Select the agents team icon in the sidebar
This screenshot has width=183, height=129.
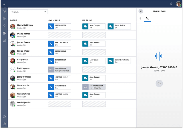click(x=4, y=33)
